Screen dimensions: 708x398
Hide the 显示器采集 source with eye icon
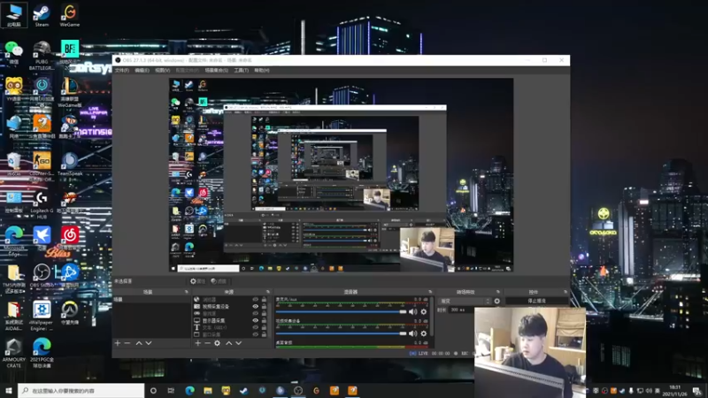(255, 320)
